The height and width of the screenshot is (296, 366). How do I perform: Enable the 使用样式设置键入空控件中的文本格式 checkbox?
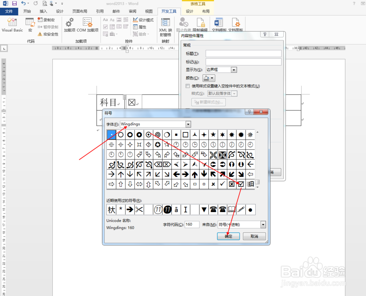(x=187, y=86)
